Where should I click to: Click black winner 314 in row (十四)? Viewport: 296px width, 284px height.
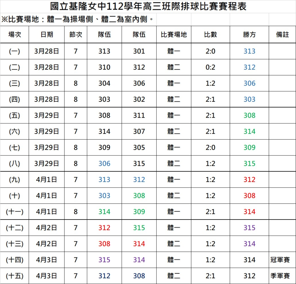(249, 260)
